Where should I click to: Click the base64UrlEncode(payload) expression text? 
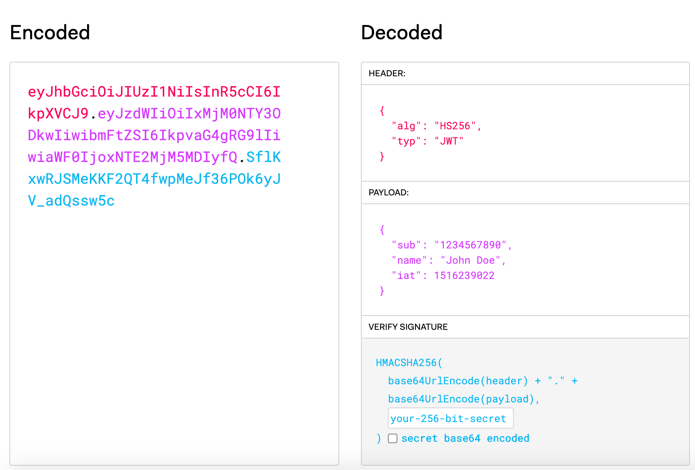(463, 399)
